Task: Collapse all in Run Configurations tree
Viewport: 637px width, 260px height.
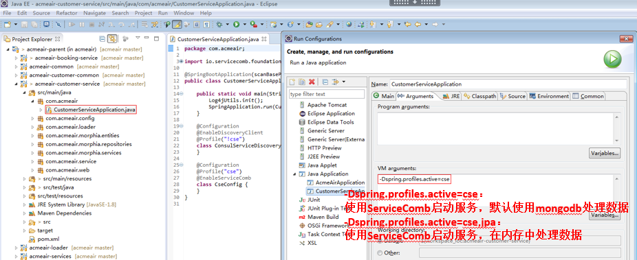Action: pyautogui.click(x=325, y=82)
